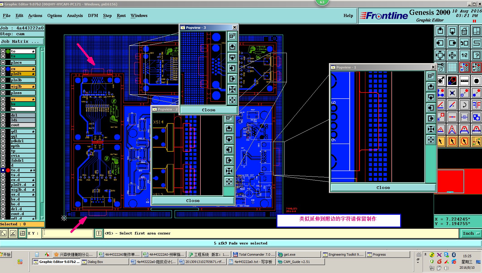
Task: Click the ruler measure tool icon
Action: click(x=464, y=81)
